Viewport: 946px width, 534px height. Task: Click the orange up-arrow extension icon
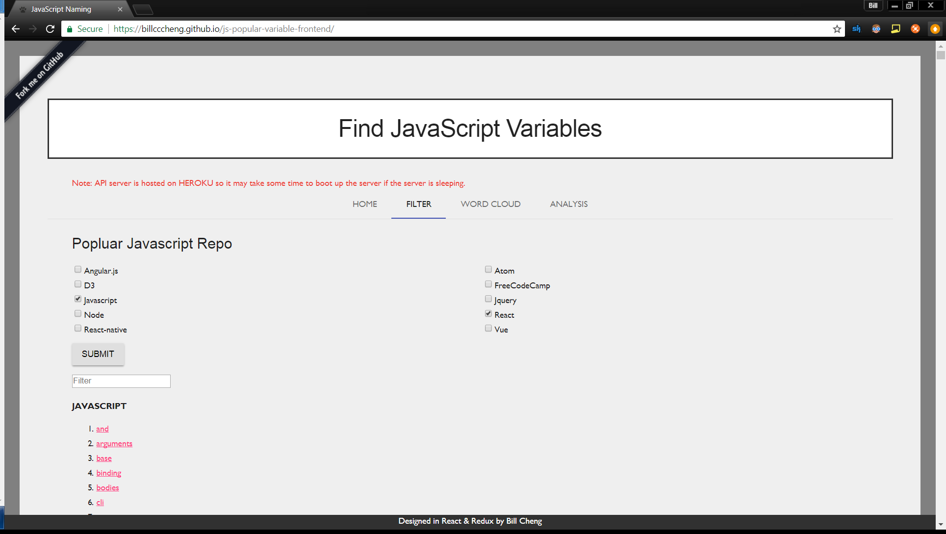click(x=935, y=29)
